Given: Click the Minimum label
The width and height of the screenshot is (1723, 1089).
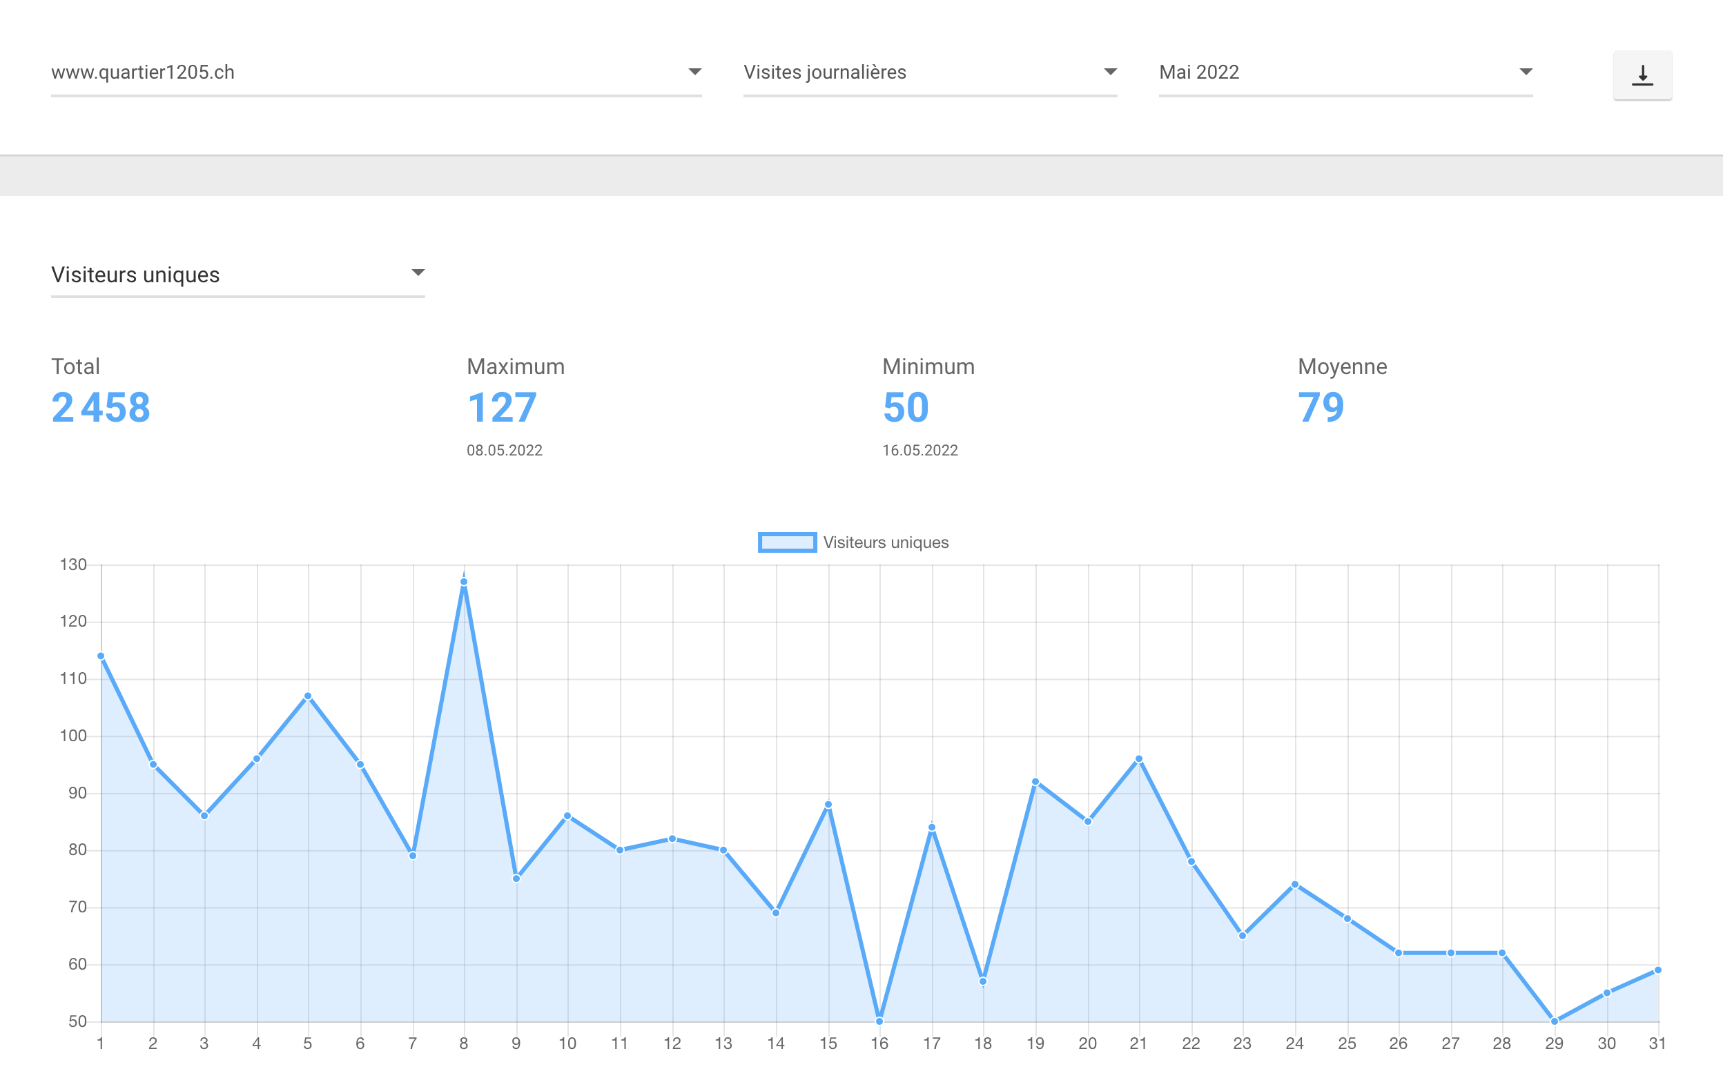Looking at the screenshot, I should point(928,366).
